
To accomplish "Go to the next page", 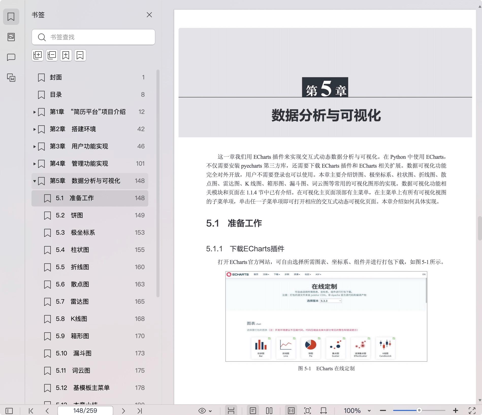I will pos(123,411).
